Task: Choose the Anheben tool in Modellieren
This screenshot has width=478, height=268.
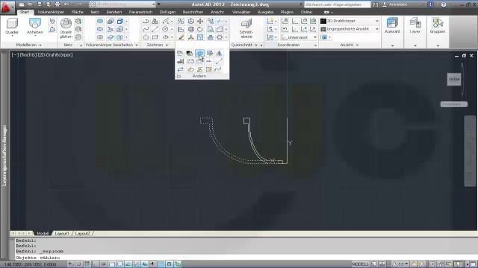Action: tap(35, 27)
